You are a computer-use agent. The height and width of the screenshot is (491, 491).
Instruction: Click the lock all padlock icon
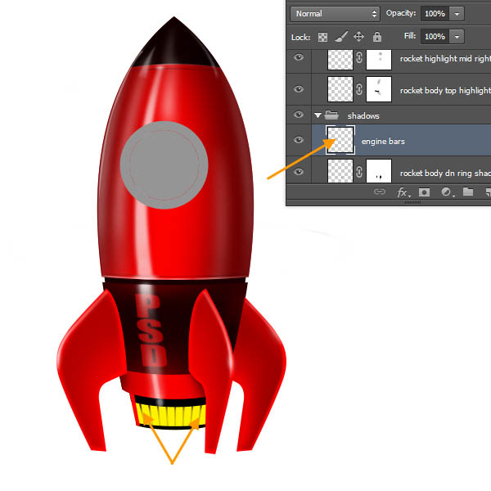tap(376, 37)
